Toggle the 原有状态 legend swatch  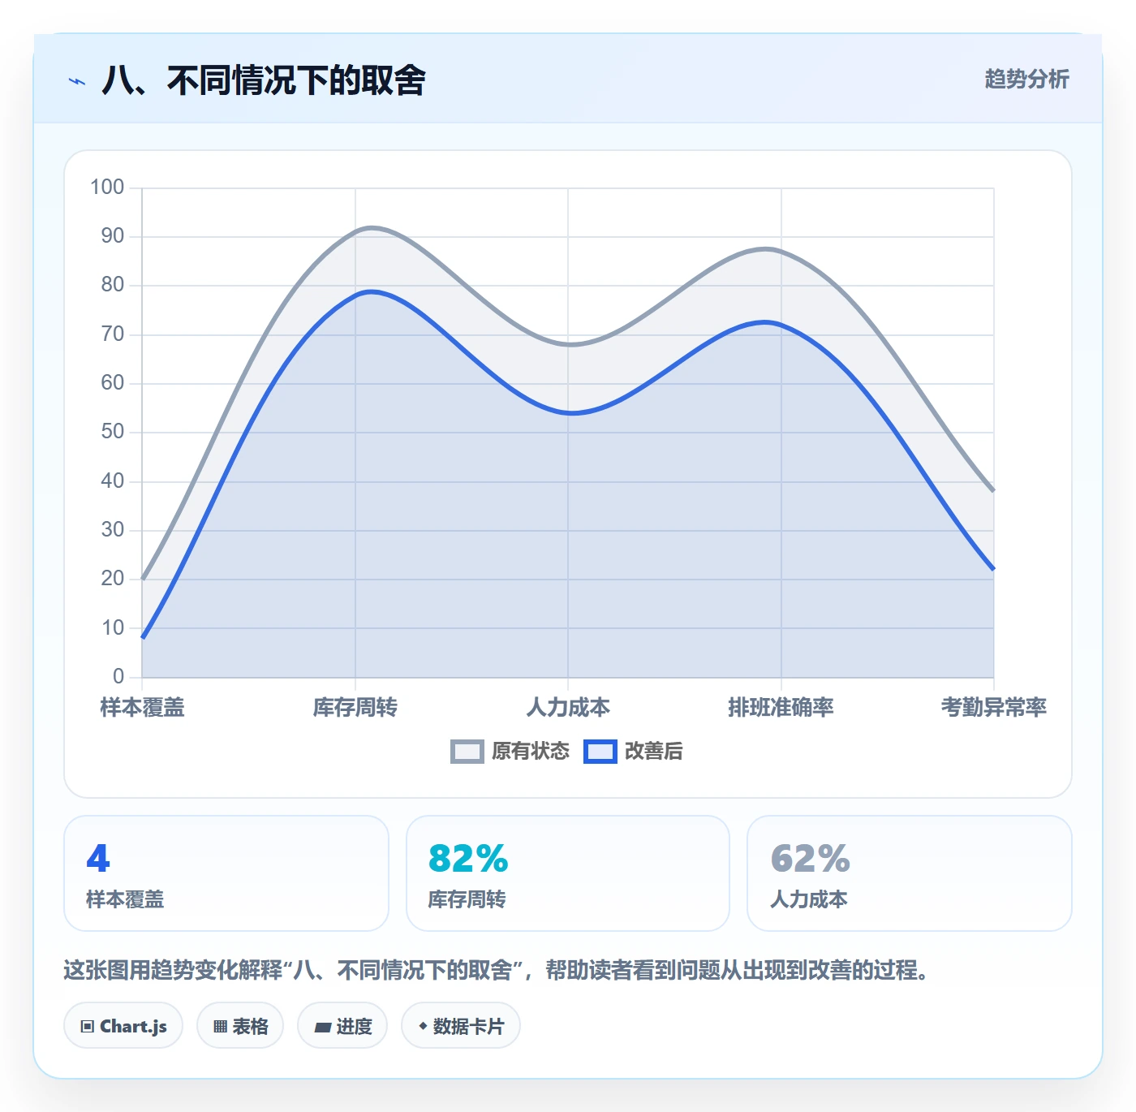(467, 752)
